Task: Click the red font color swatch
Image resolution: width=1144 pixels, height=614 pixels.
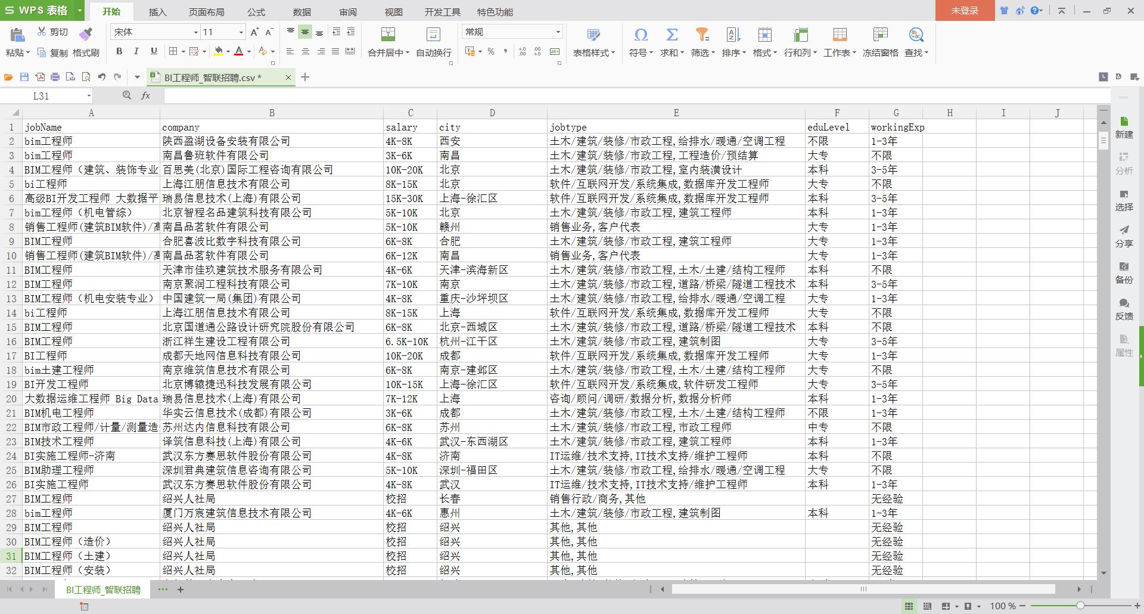Action: pos(239,52)
